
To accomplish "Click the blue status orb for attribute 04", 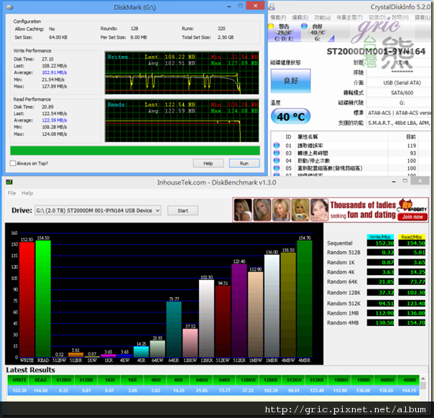I will 277,161.
